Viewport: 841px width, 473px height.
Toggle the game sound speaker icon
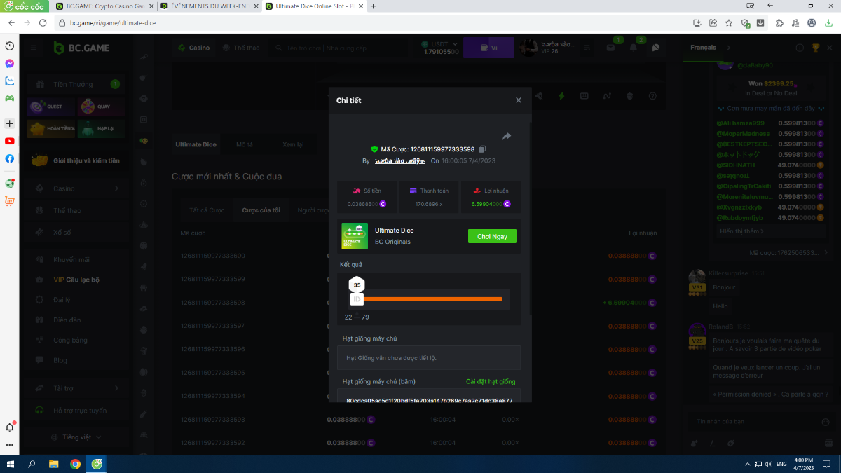click(538, 96)
